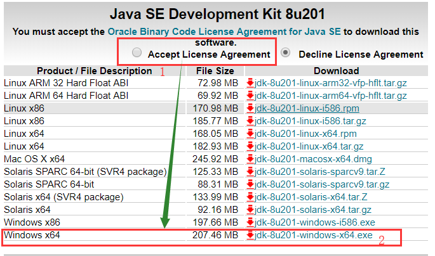
Task: Click the Java SE Development Kit 8u201 title
Action: [x=217, y=14]
